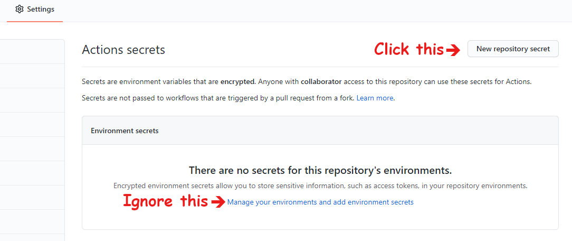Click the red Ignore this annotation text
Viewport: 572px width, 241px height.
pos(165,201)
